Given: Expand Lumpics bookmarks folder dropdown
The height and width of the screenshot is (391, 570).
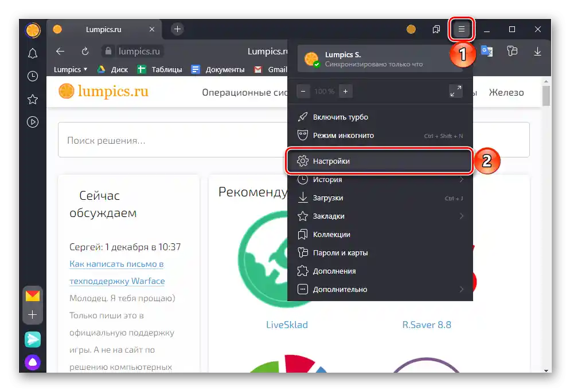Looking at the screenshot, I should click(x=71, y=69).
